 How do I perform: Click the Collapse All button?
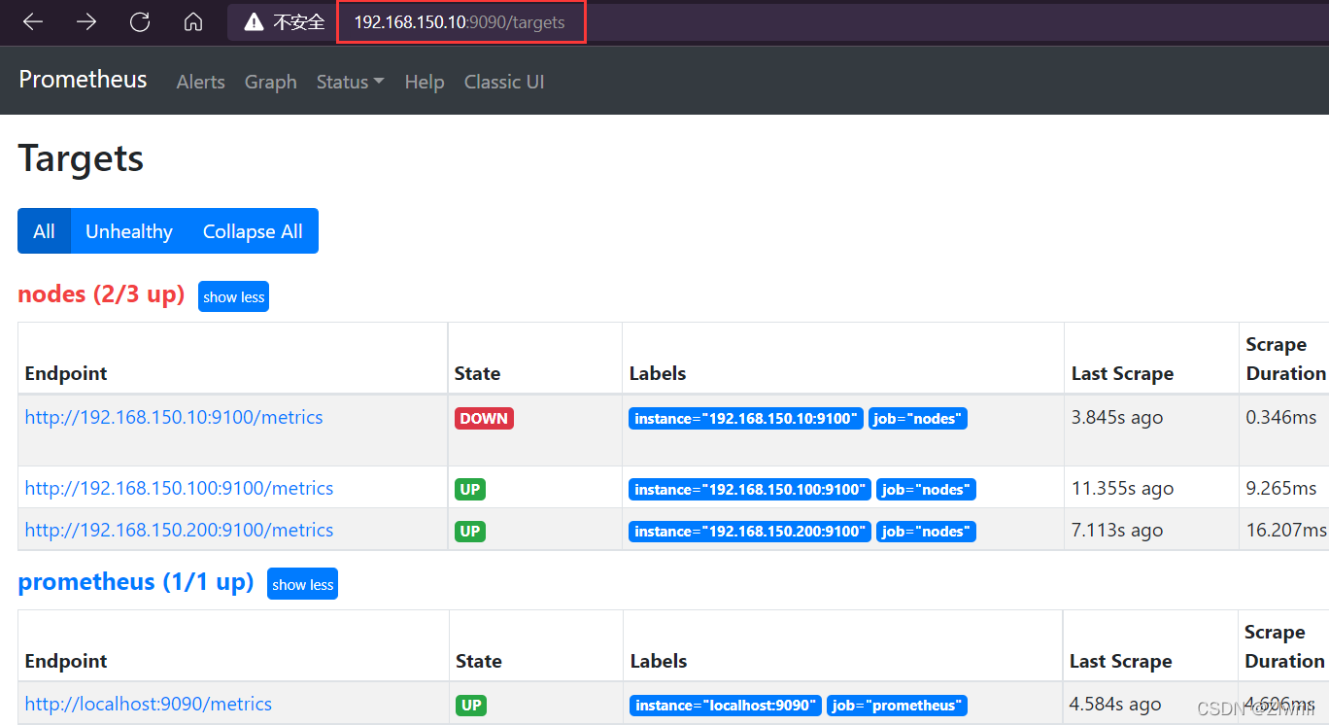(x=253, y=230)
